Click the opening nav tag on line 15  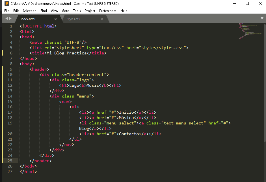(x=66, y=102)
